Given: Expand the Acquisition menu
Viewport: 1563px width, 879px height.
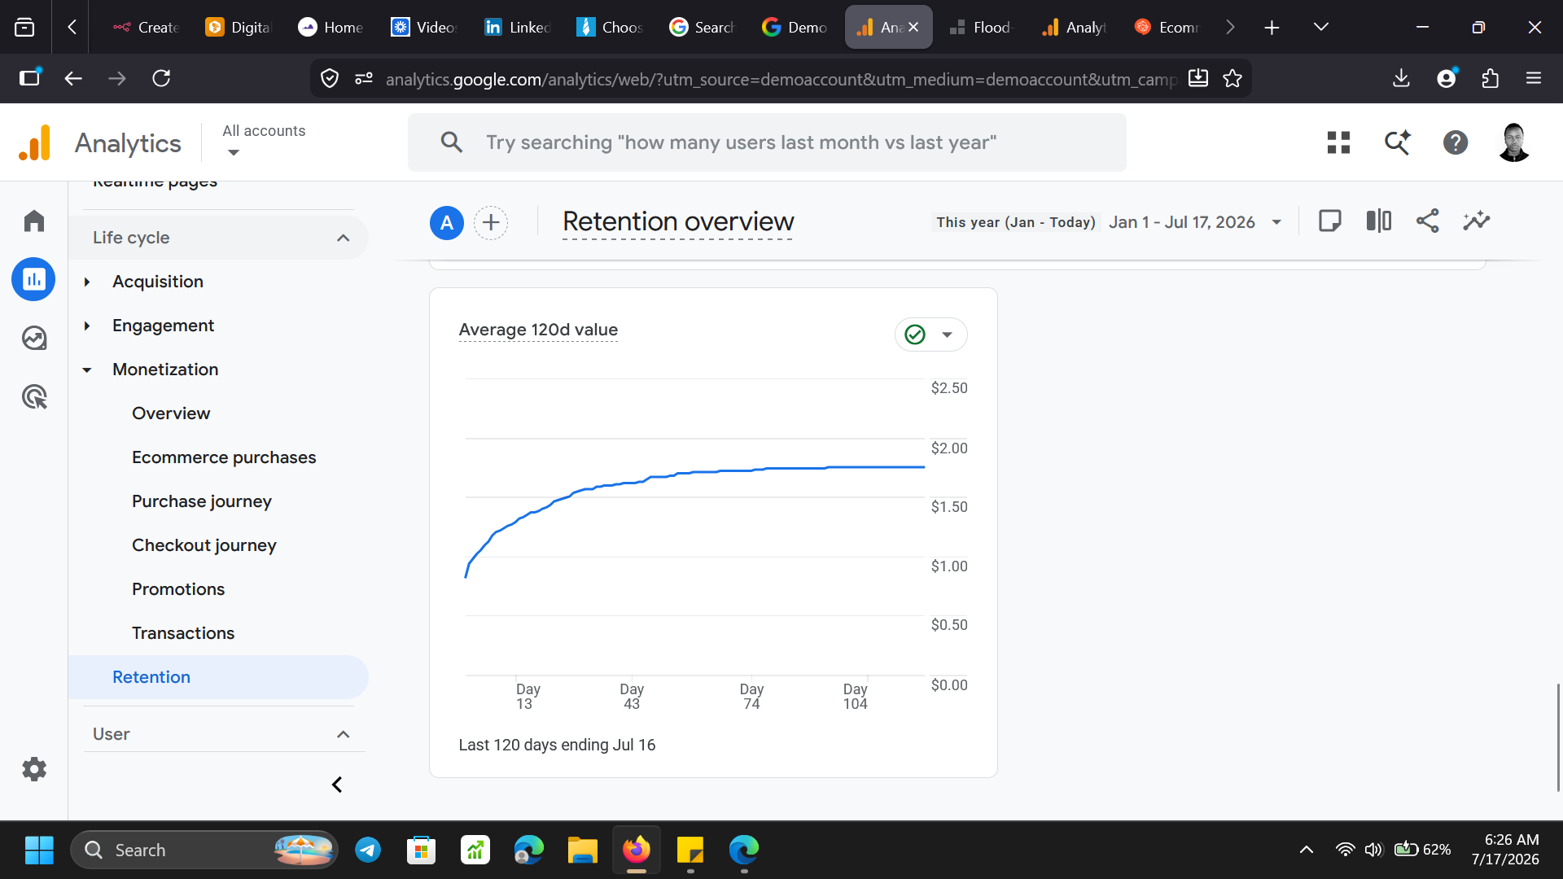Looking at the screenshot, I should [x=87, y=282].
